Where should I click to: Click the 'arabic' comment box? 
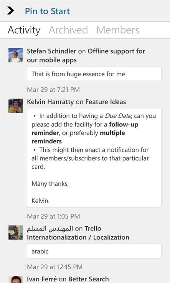point(94,251)
